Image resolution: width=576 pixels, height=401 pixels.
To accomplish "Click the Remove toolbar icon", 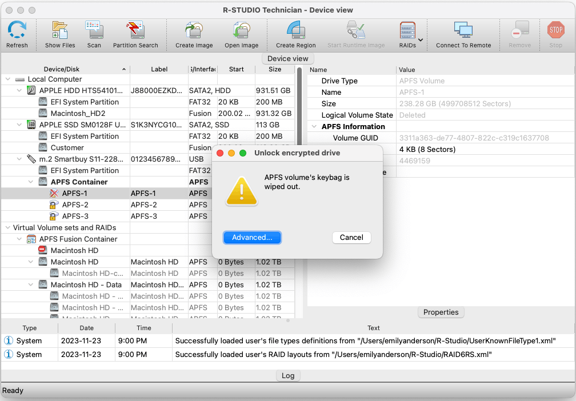I will point(520,30).
